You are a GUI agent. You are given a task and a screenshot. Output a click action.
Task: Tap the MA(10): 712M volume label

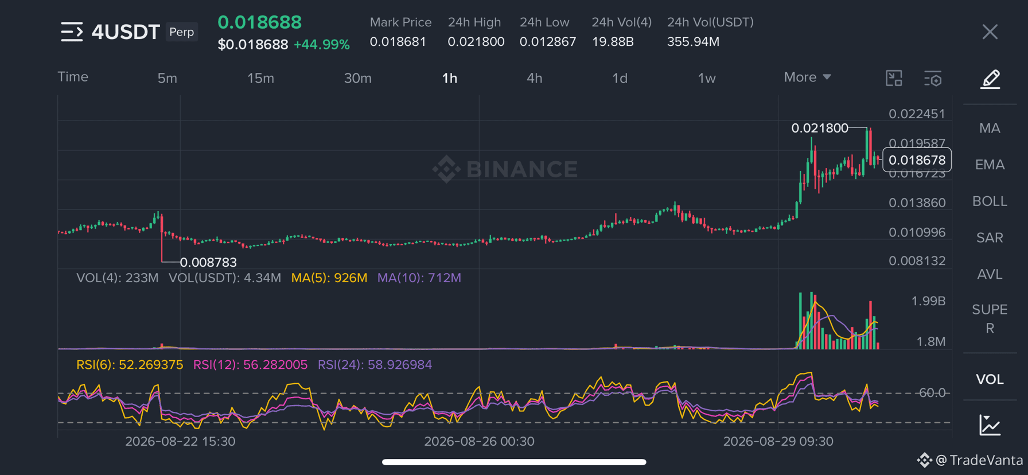pos(419,278)
